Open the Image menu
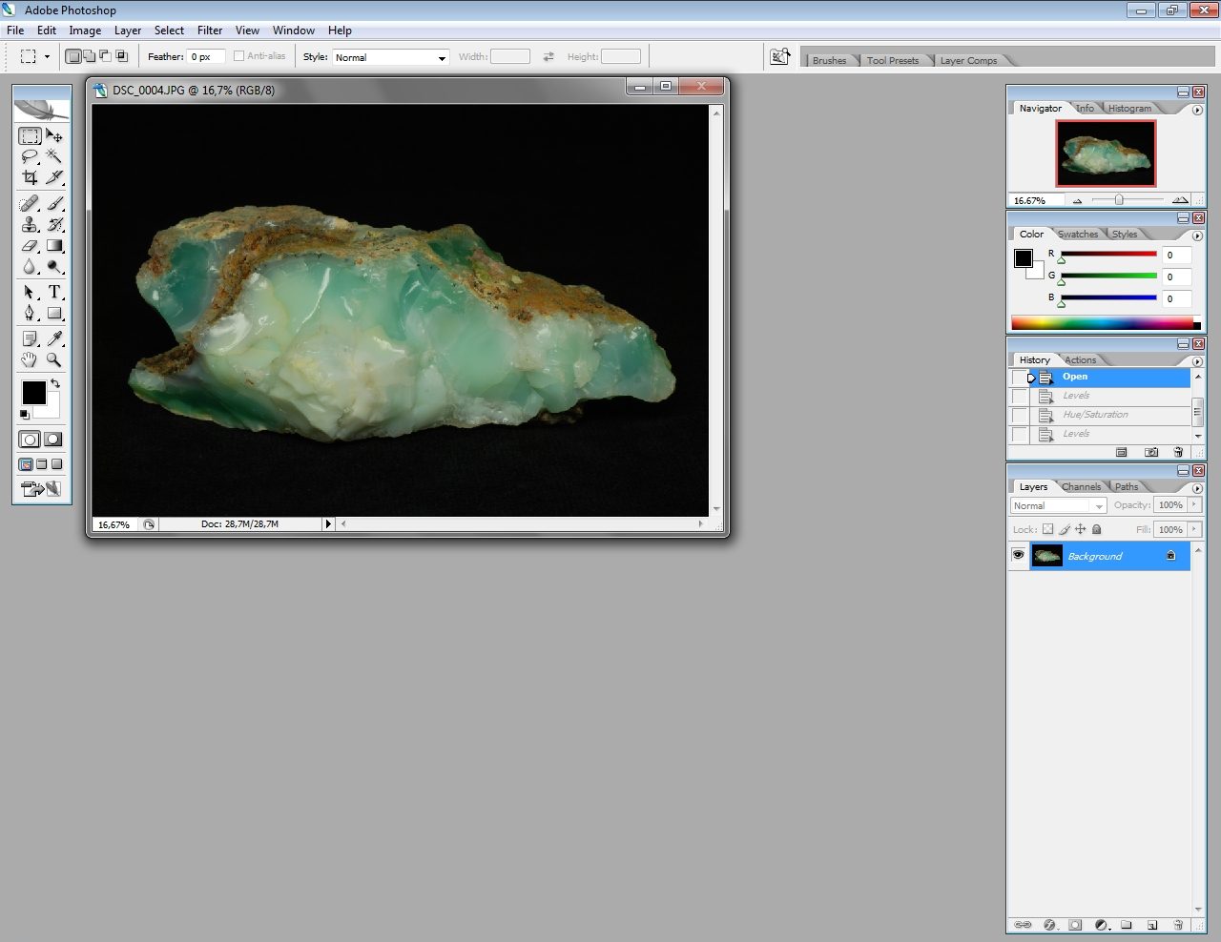Screen dimensions: 1221x942 [x=85, y=31]
